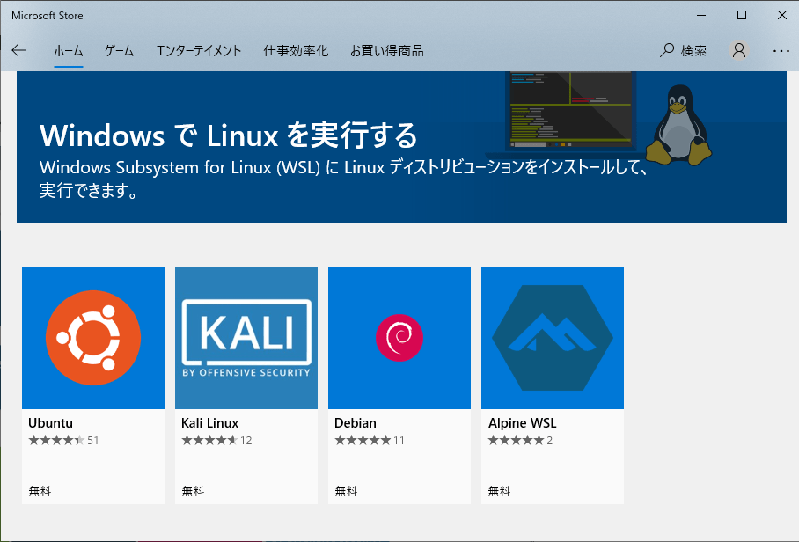This screenshot has height=542, width=799.
Task: Open Ubuntu via its name link
Action: coord(50,422)
